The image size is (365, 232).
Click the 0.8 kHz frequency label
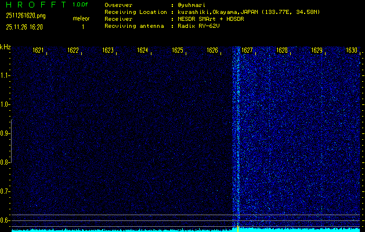pyautogui.click(x=4, y=162)
